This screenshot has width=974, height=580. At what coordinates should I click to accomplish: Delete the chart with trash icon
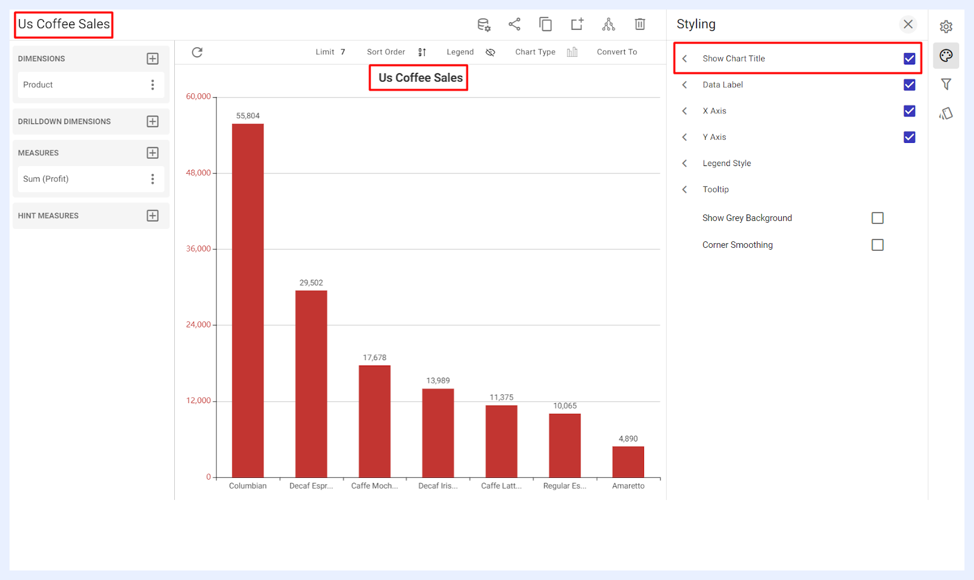640,24
